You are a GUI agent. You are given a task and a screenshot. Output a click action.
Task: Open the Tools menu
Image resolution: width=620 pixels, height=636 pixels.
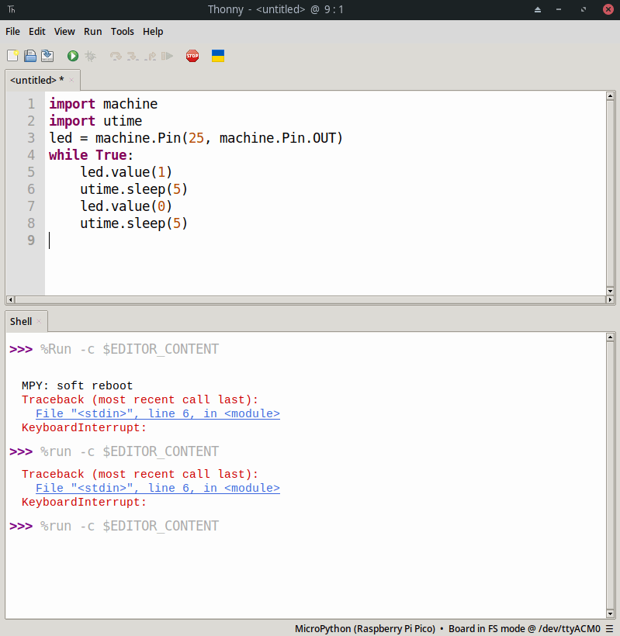122,31
